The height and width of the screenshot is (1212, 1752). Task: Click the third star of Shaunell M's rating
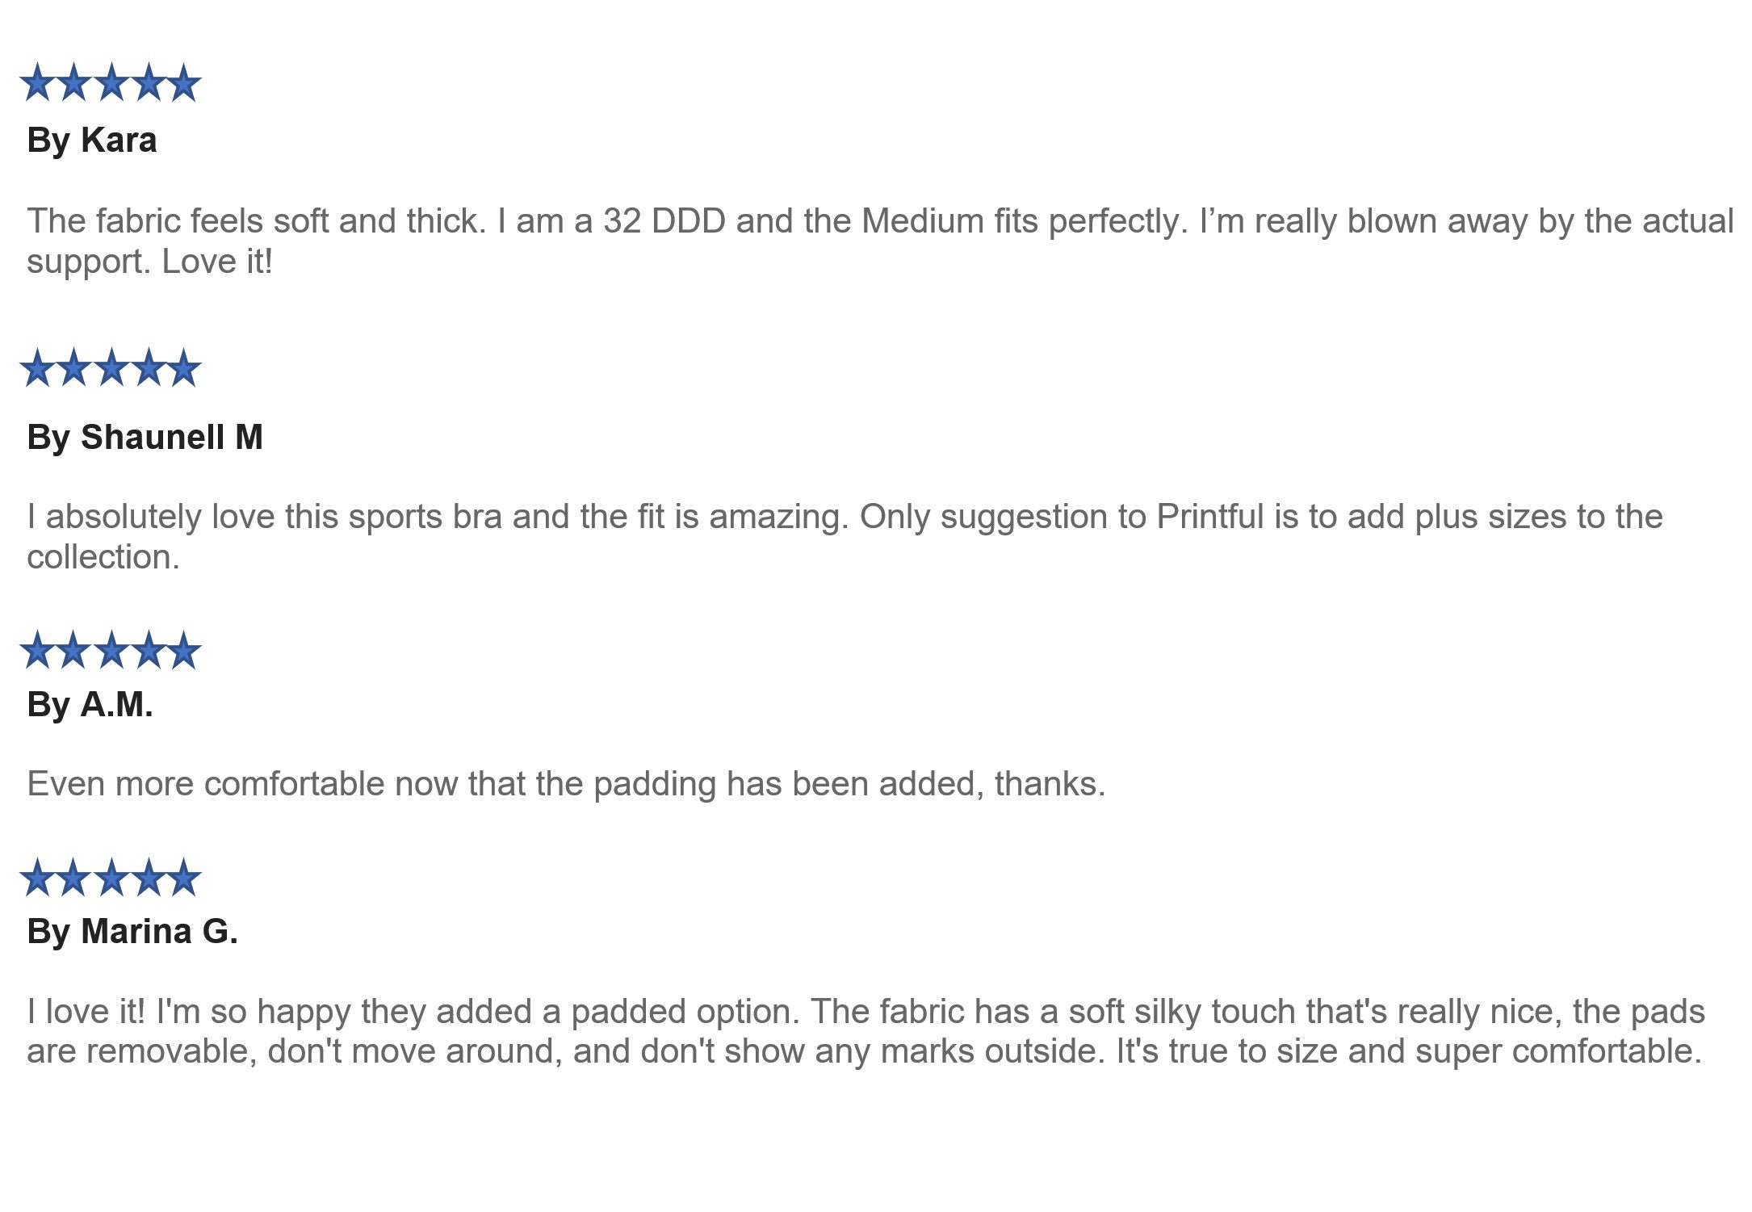(110, 368)
